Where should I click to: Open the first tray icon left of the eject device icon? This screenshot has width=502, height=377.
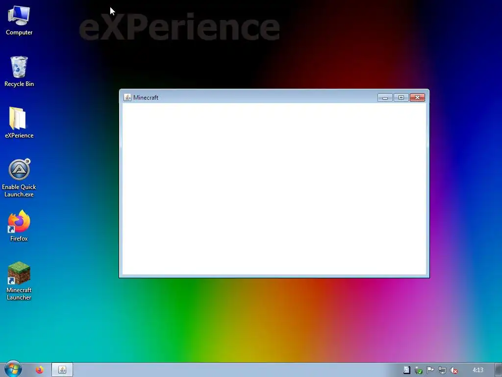pyautogui.click(x=406, y=370)
